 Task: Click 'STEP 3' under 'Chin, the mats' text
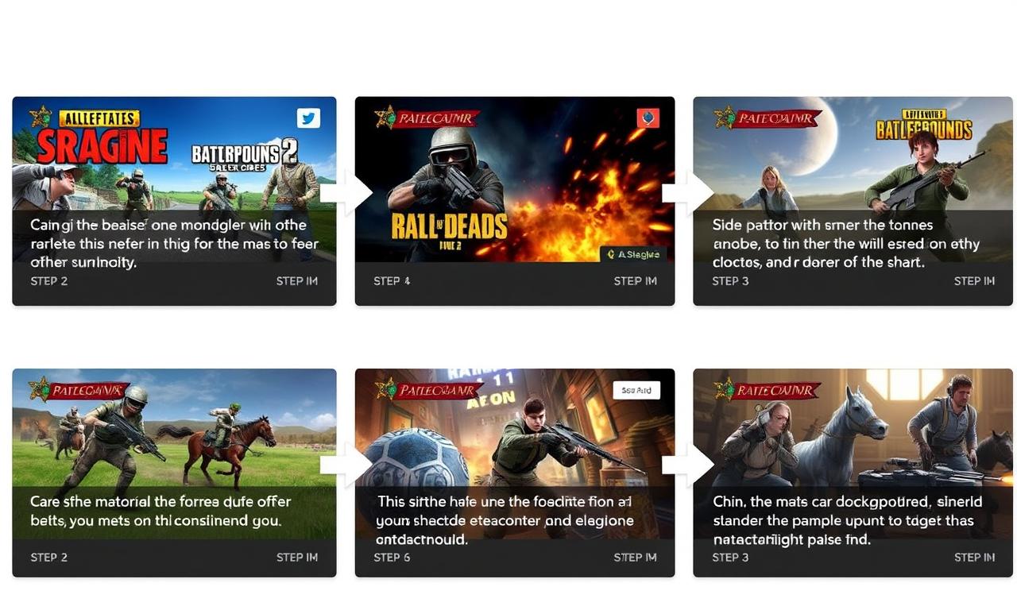point(730,558)
